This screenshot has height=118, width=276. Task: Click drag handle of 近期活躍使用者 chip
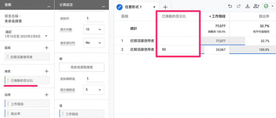coord(8,57)
